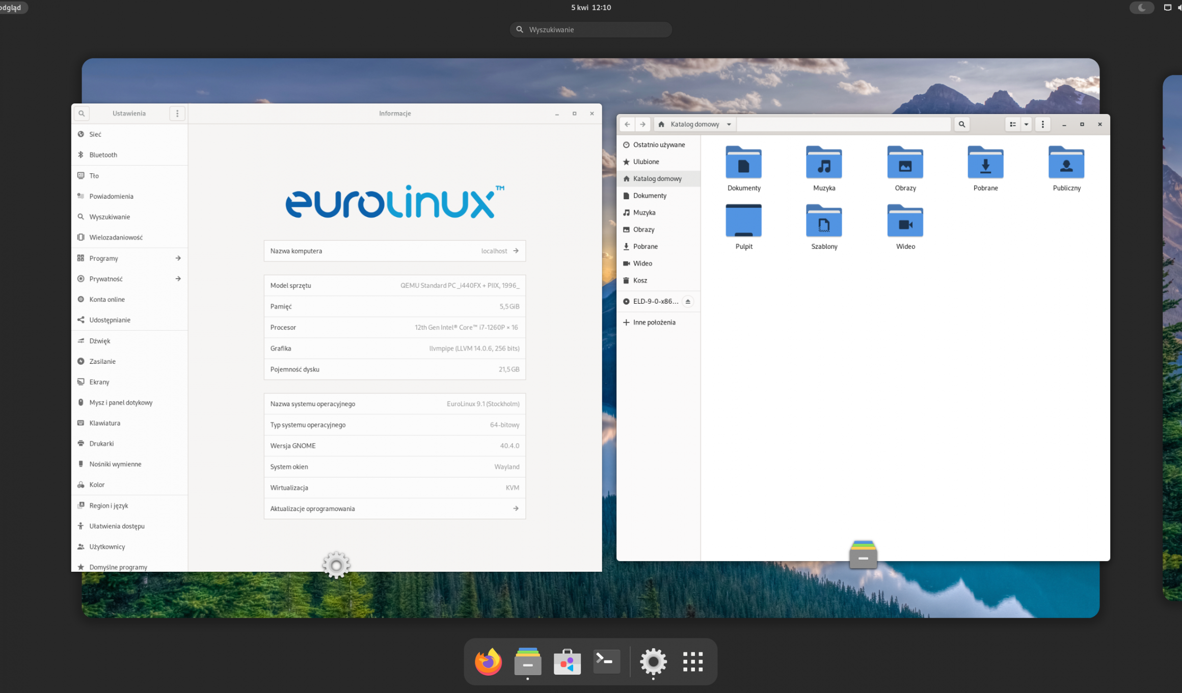
Task: Show all applications grid
Action: point(692,661)
